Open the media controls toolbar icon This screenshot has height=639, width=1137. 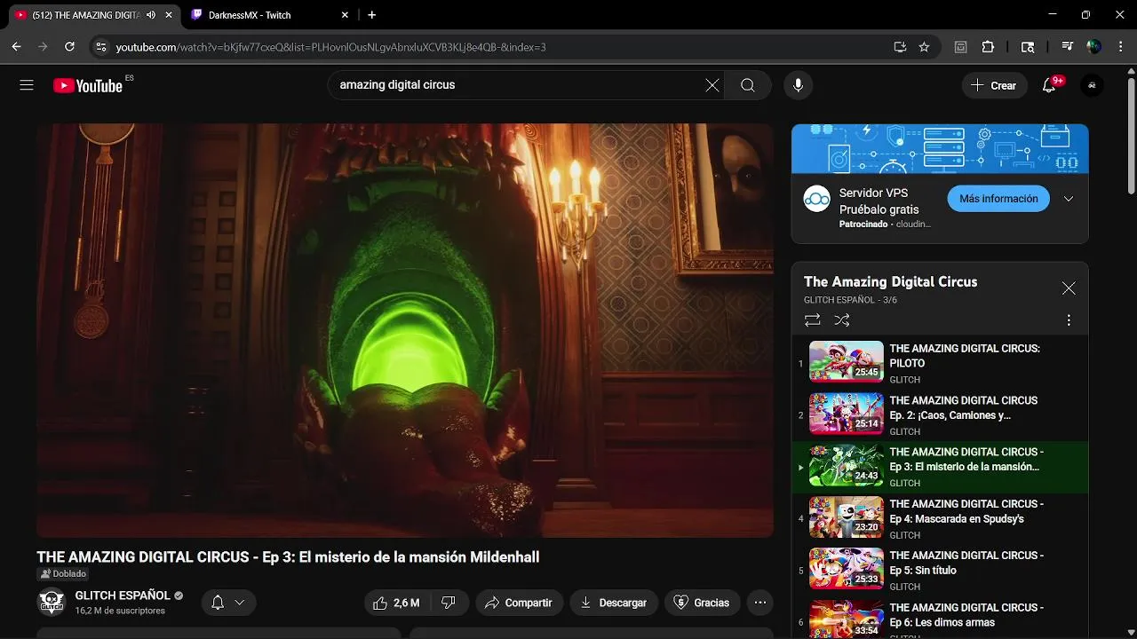1068,47
